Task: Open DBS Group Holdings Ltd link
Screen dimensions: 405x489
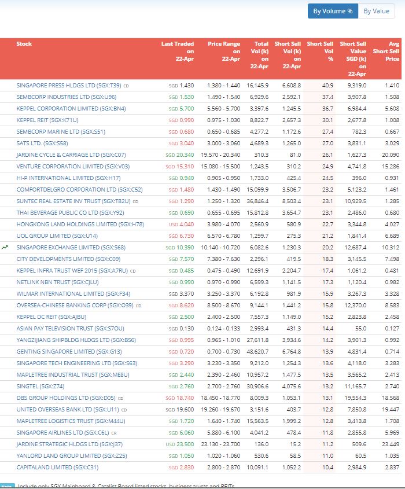Action: 66,398
